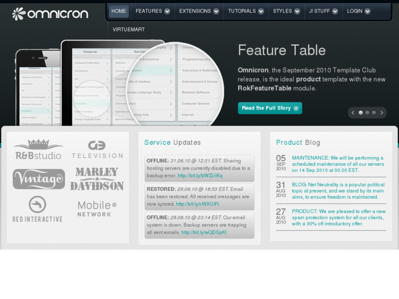This screenshot has height=299, width=399.
Task: Click the Mobile Network logo
Action: [97, 209]
